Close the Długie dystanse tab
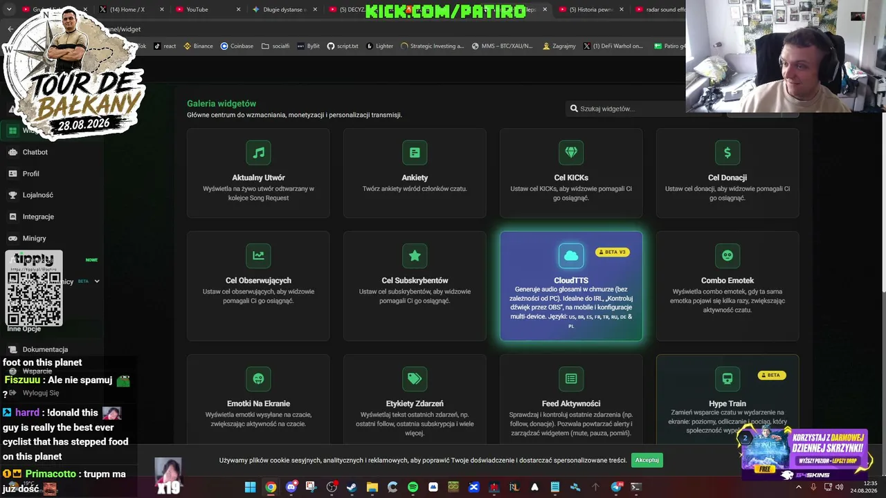Viewport: 886px width, 498px height. point(315,10)
